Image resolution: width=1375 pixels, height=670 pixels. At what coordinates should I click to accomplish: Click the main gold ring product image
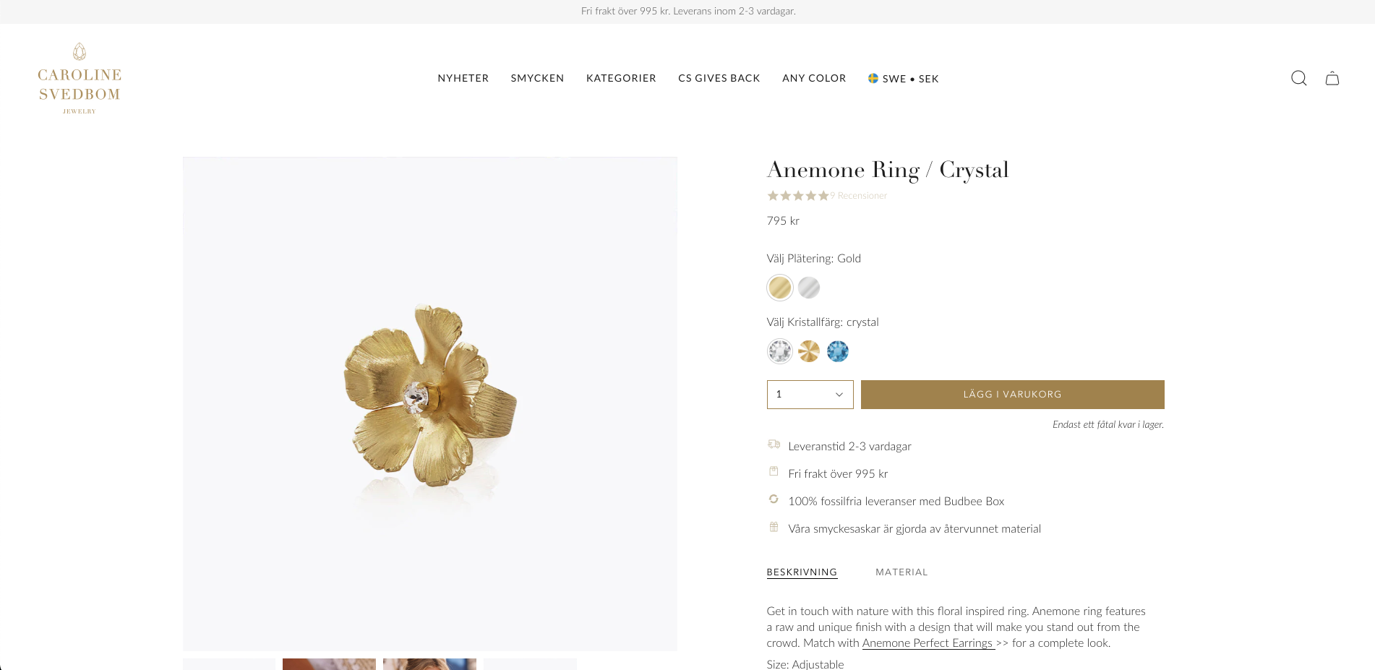[x=430, y=404]
